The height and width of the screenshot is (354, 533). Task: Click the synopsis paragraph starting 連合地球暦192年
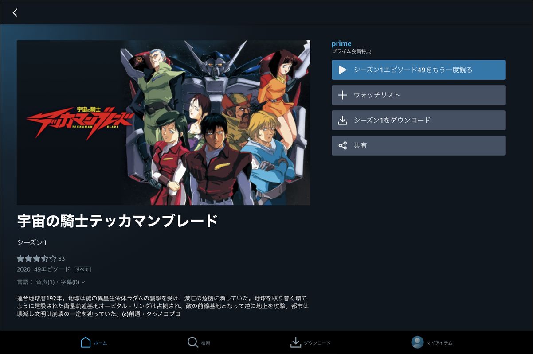tap(162, 306)
